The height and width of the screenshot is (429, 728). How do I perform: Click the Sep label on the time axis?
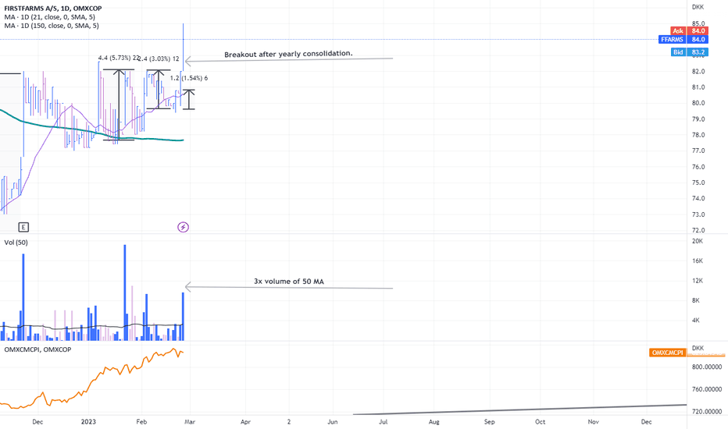(489, 421)
